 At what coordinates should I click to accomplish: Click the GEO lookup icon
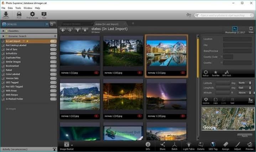(x=206, y=73)
